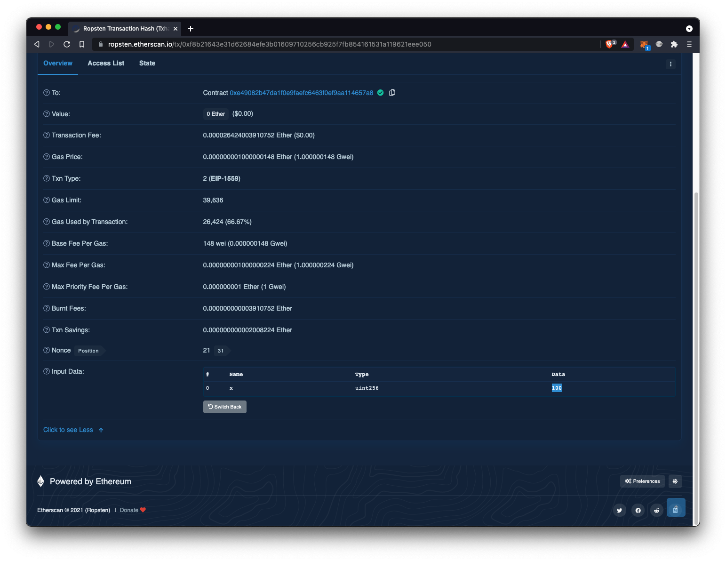Viewport: 726px width, 561px height.
Task: Click the help icon next to To:
Action: coord(47,93)
